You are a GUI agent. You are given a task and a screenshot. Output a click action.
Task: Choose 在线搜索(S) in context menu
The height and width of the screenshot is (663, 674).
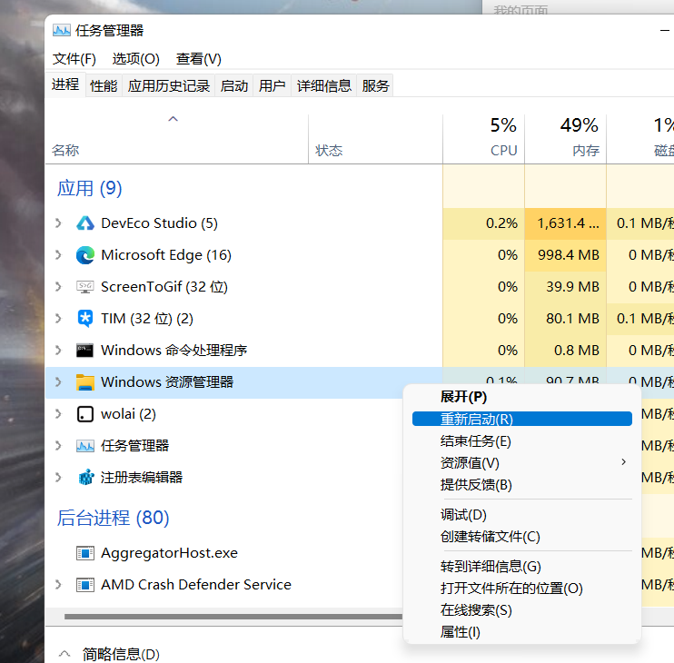[521, 610]
